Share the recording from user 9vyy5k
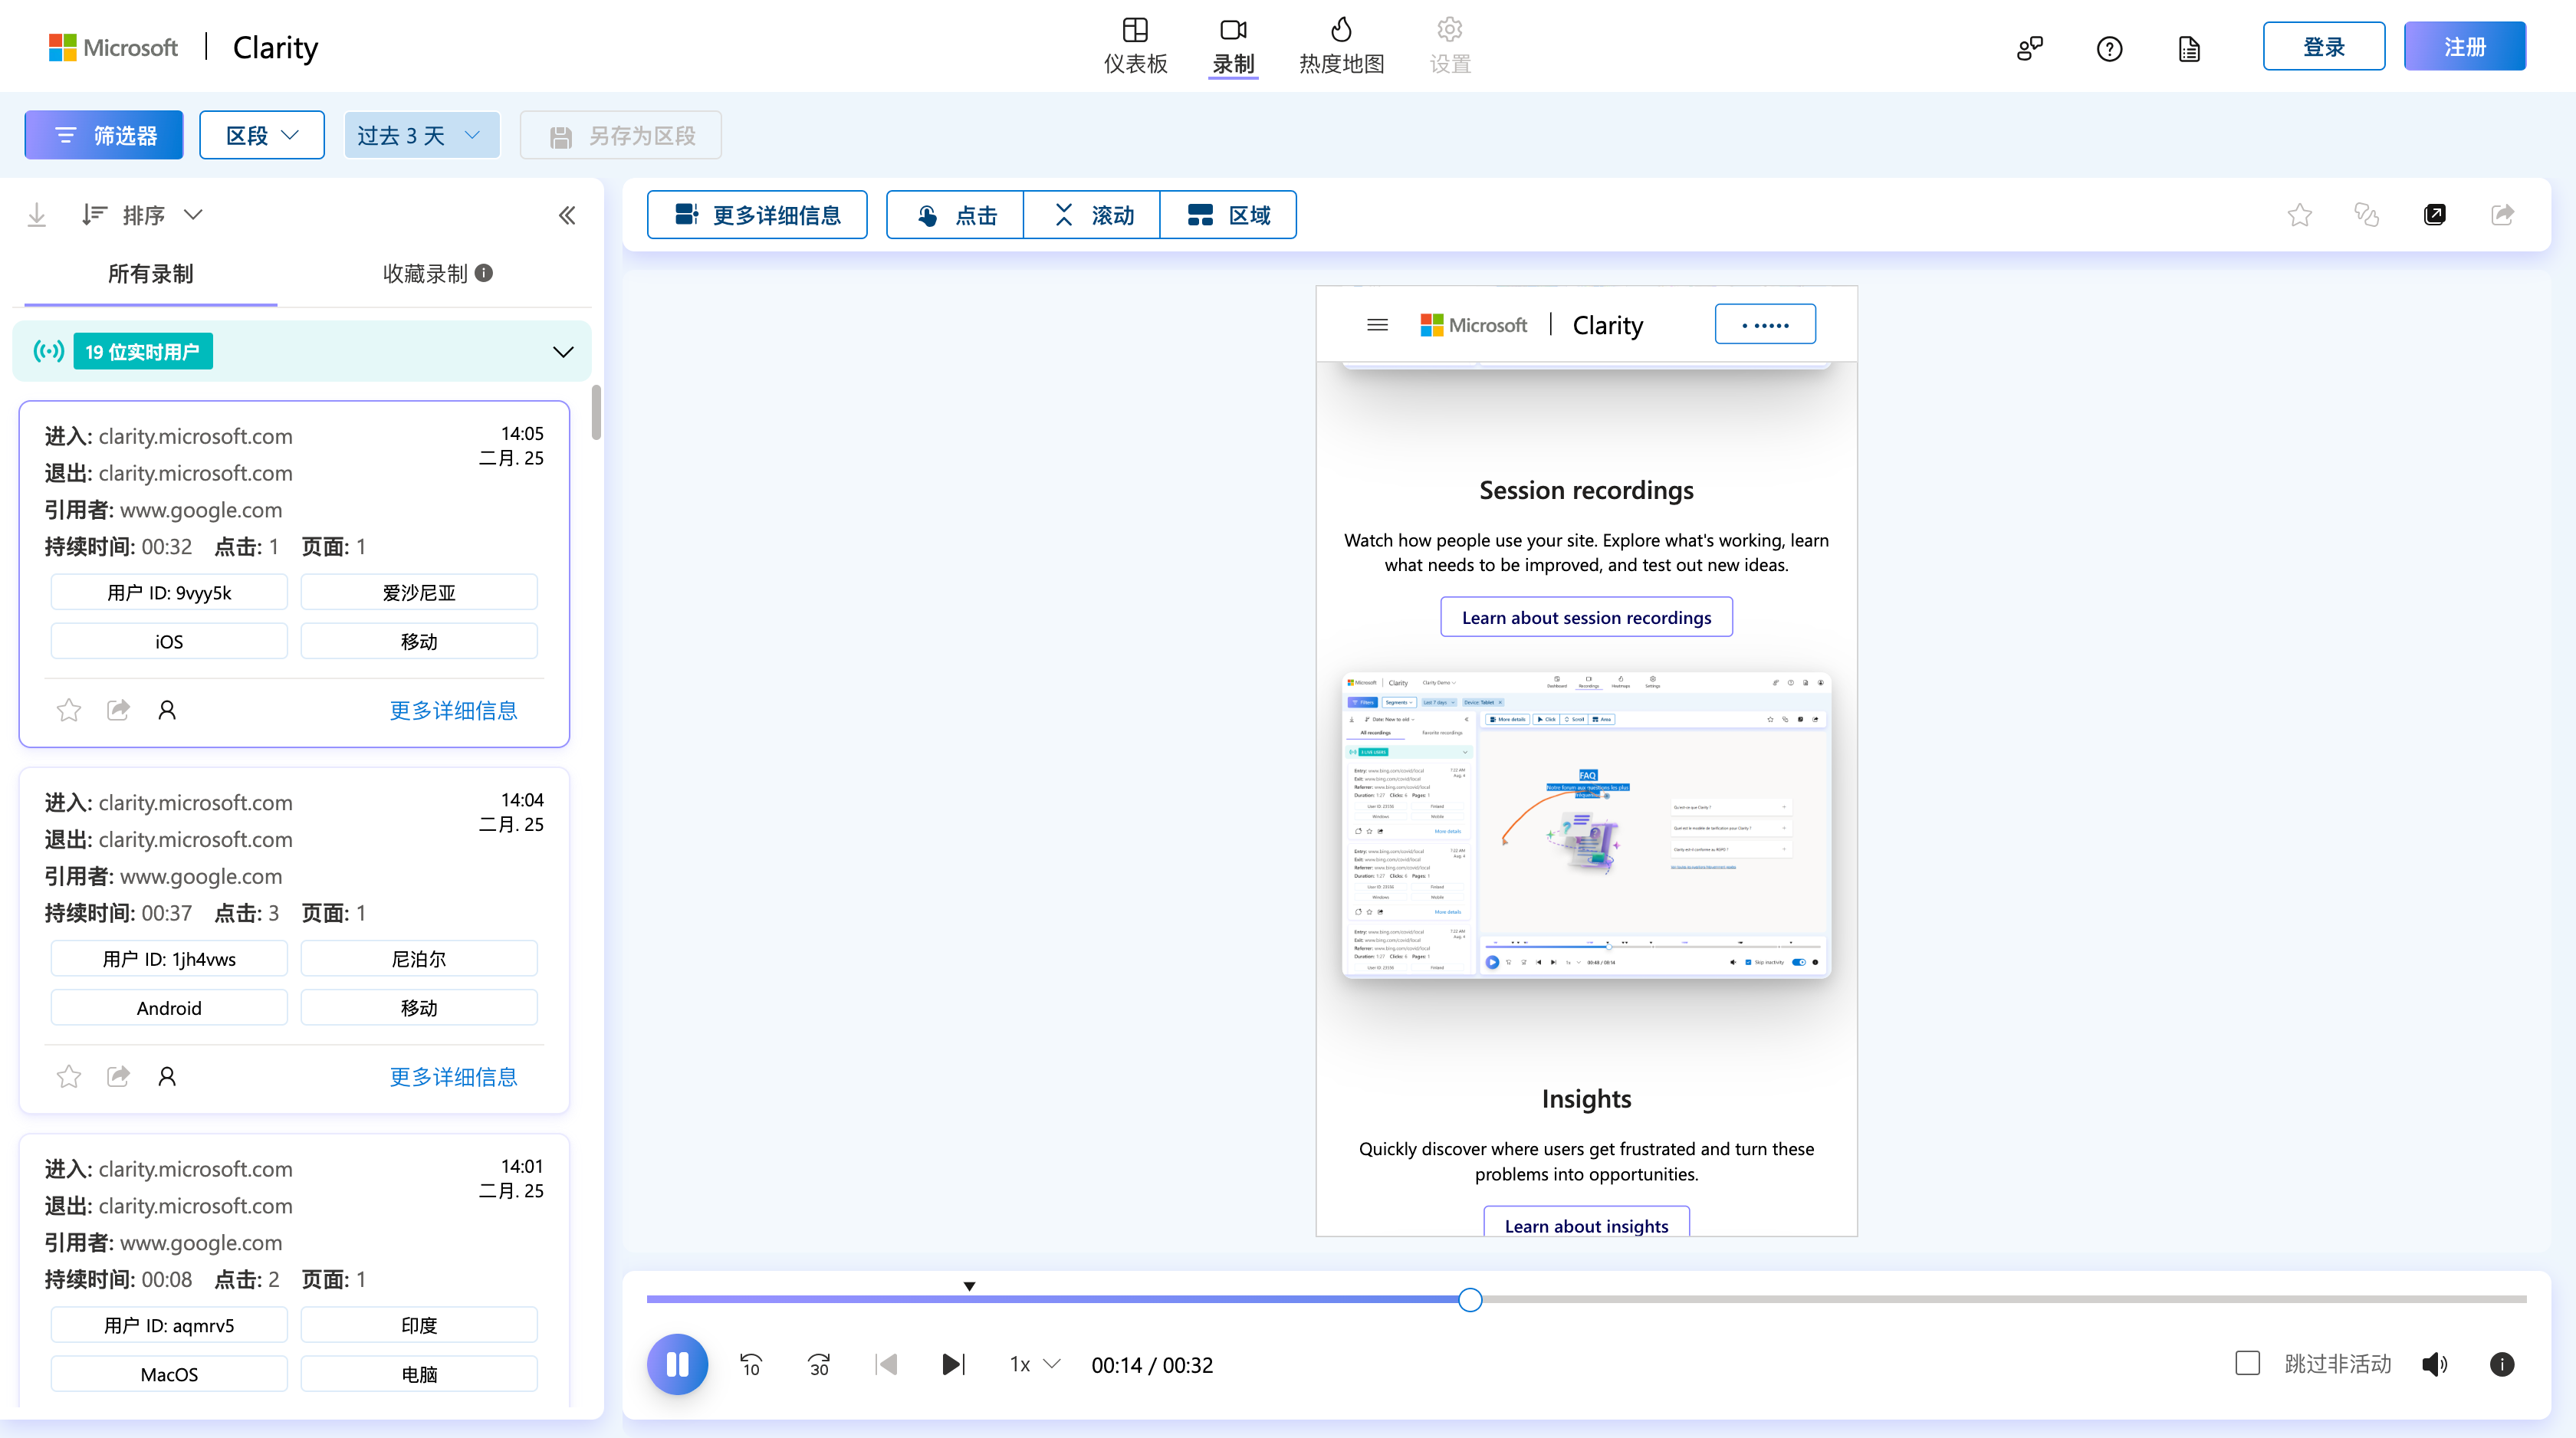2576x1438 pixels. coord(118,710)
